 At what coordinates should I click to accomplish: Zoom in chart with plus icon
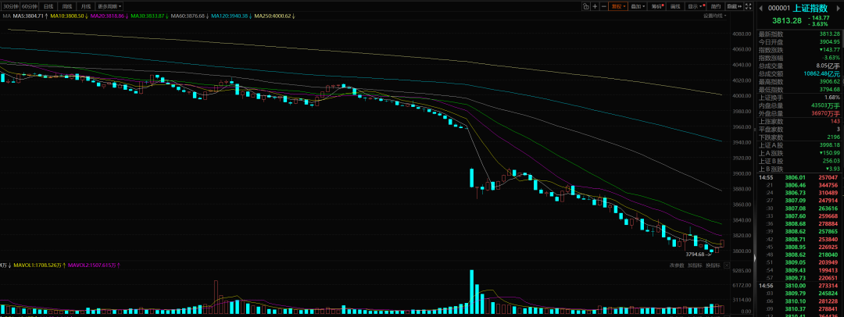(595, 6)
